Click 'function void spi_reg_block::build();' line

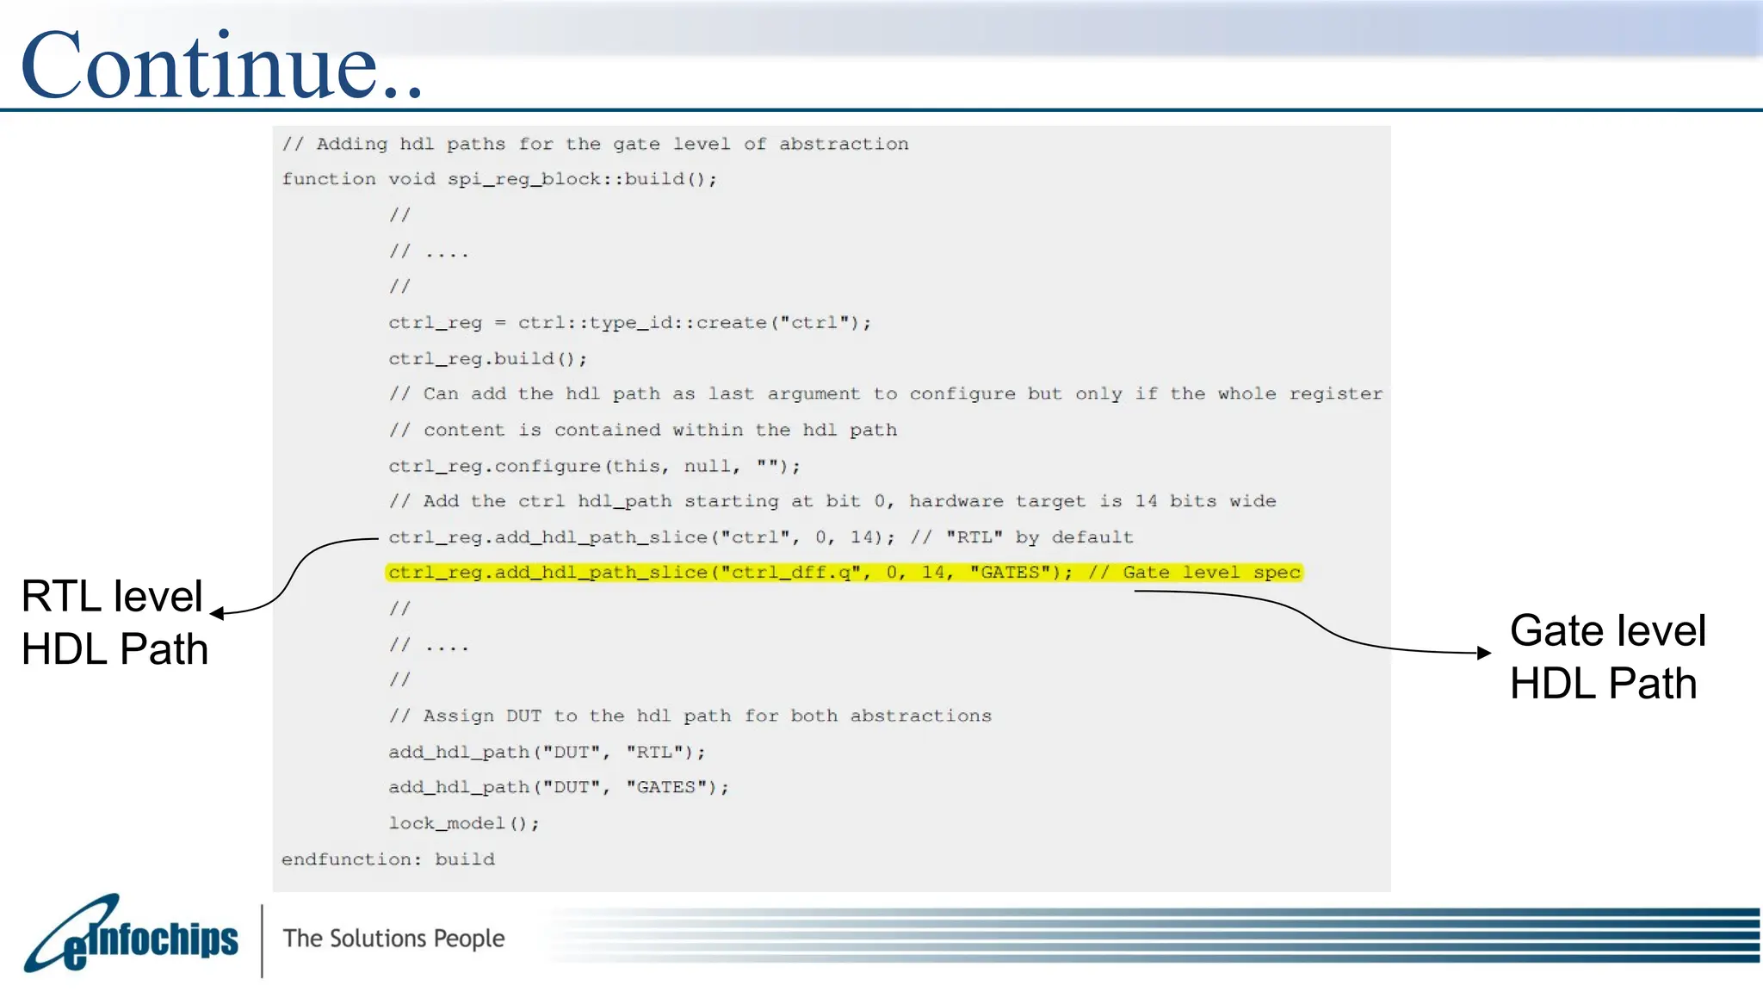pos(499,179)
